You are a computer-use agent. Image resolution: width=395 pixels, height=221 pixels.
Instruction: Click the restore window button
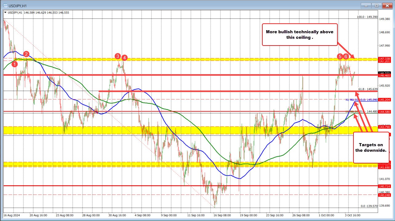click(x=376, y=6)
